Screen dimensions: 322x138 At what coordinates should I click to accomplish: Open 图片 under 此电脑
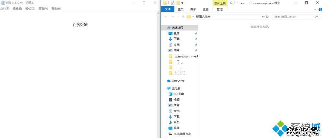click(x=176, y=105)
